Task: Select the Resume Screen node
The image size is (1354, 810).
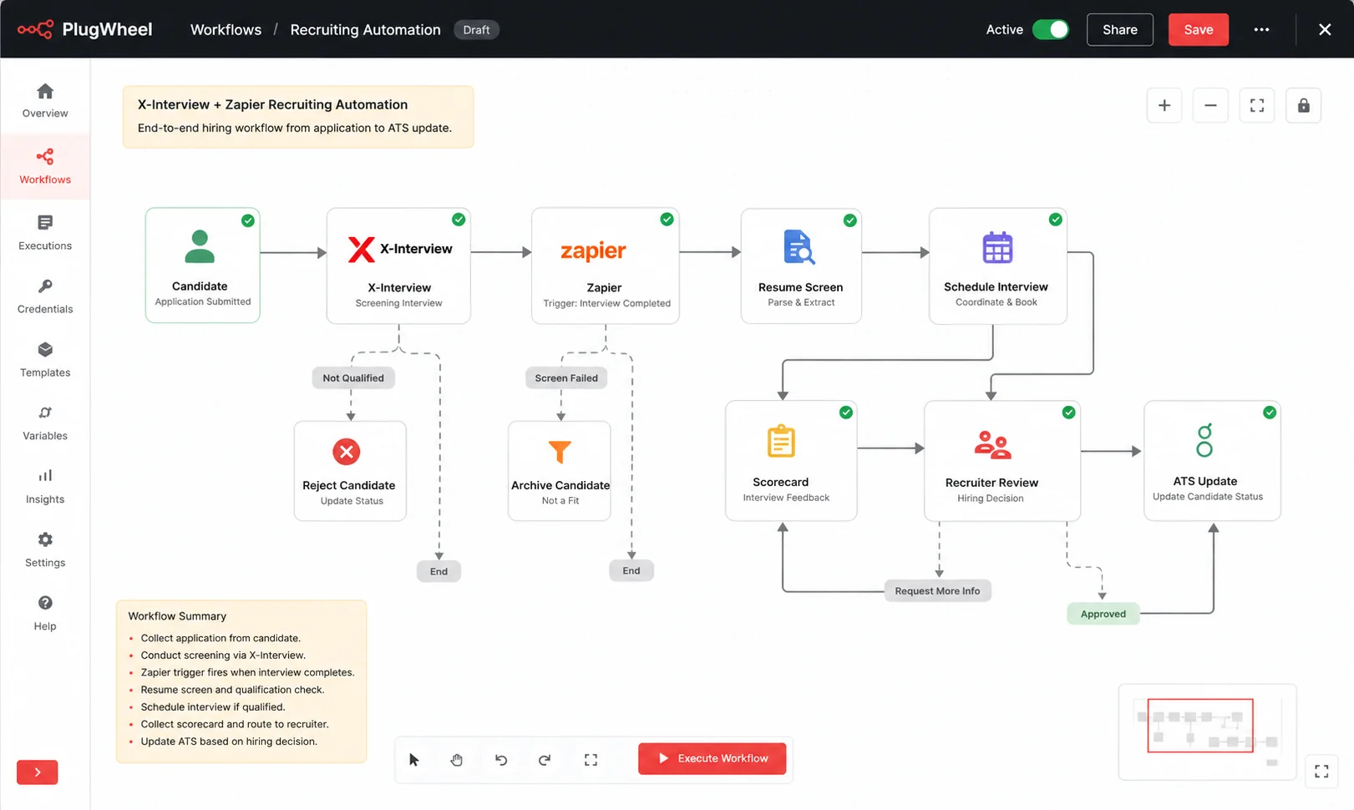Action: pyautogui.click(x=801, y=266)
